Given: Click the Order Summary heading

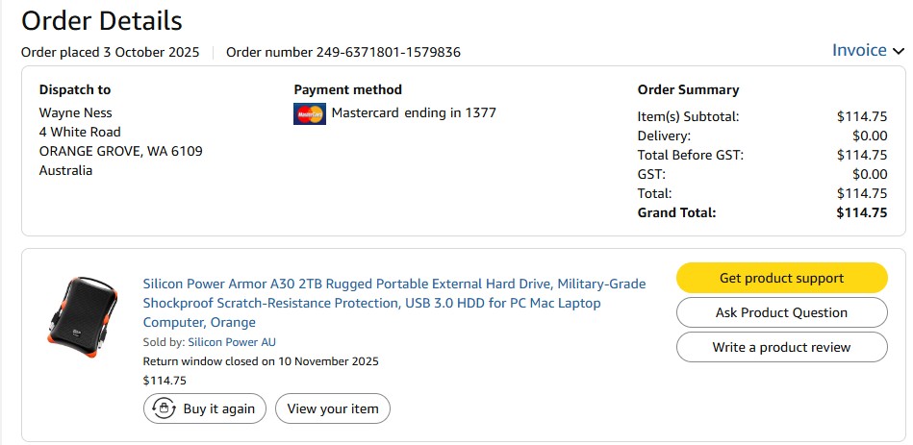Looking at the screenshot, I should pos(688,89).
